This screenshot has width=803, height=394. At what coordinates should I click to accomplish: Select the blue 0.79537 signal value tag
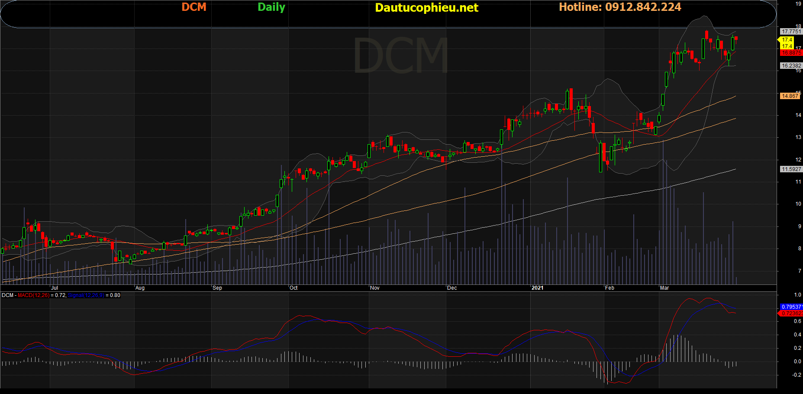[791, 307]
